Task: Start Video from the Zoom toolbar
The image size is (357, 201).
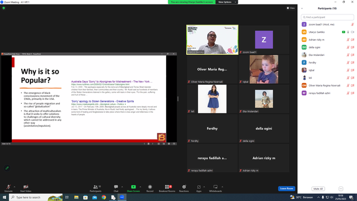Action: 26,188
